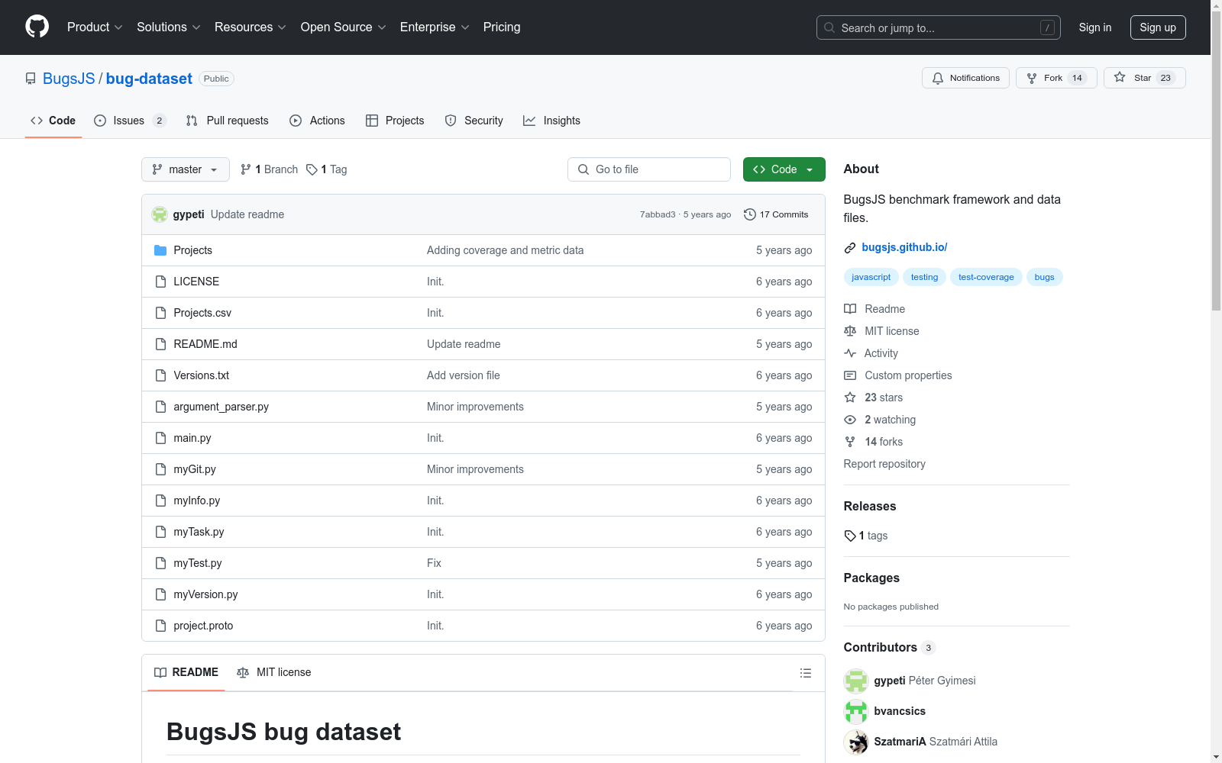Click file icon next to LICENSE
The height and width of the screenshot is (763, 1222).
point(160,282)
